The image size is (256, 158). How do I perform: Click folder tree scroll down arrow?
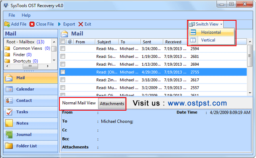[54, 60]
